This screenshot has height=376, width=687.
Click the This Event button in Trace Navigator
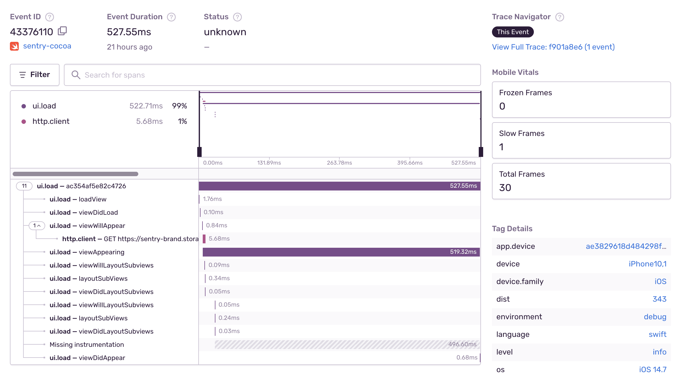coord(512,31)
